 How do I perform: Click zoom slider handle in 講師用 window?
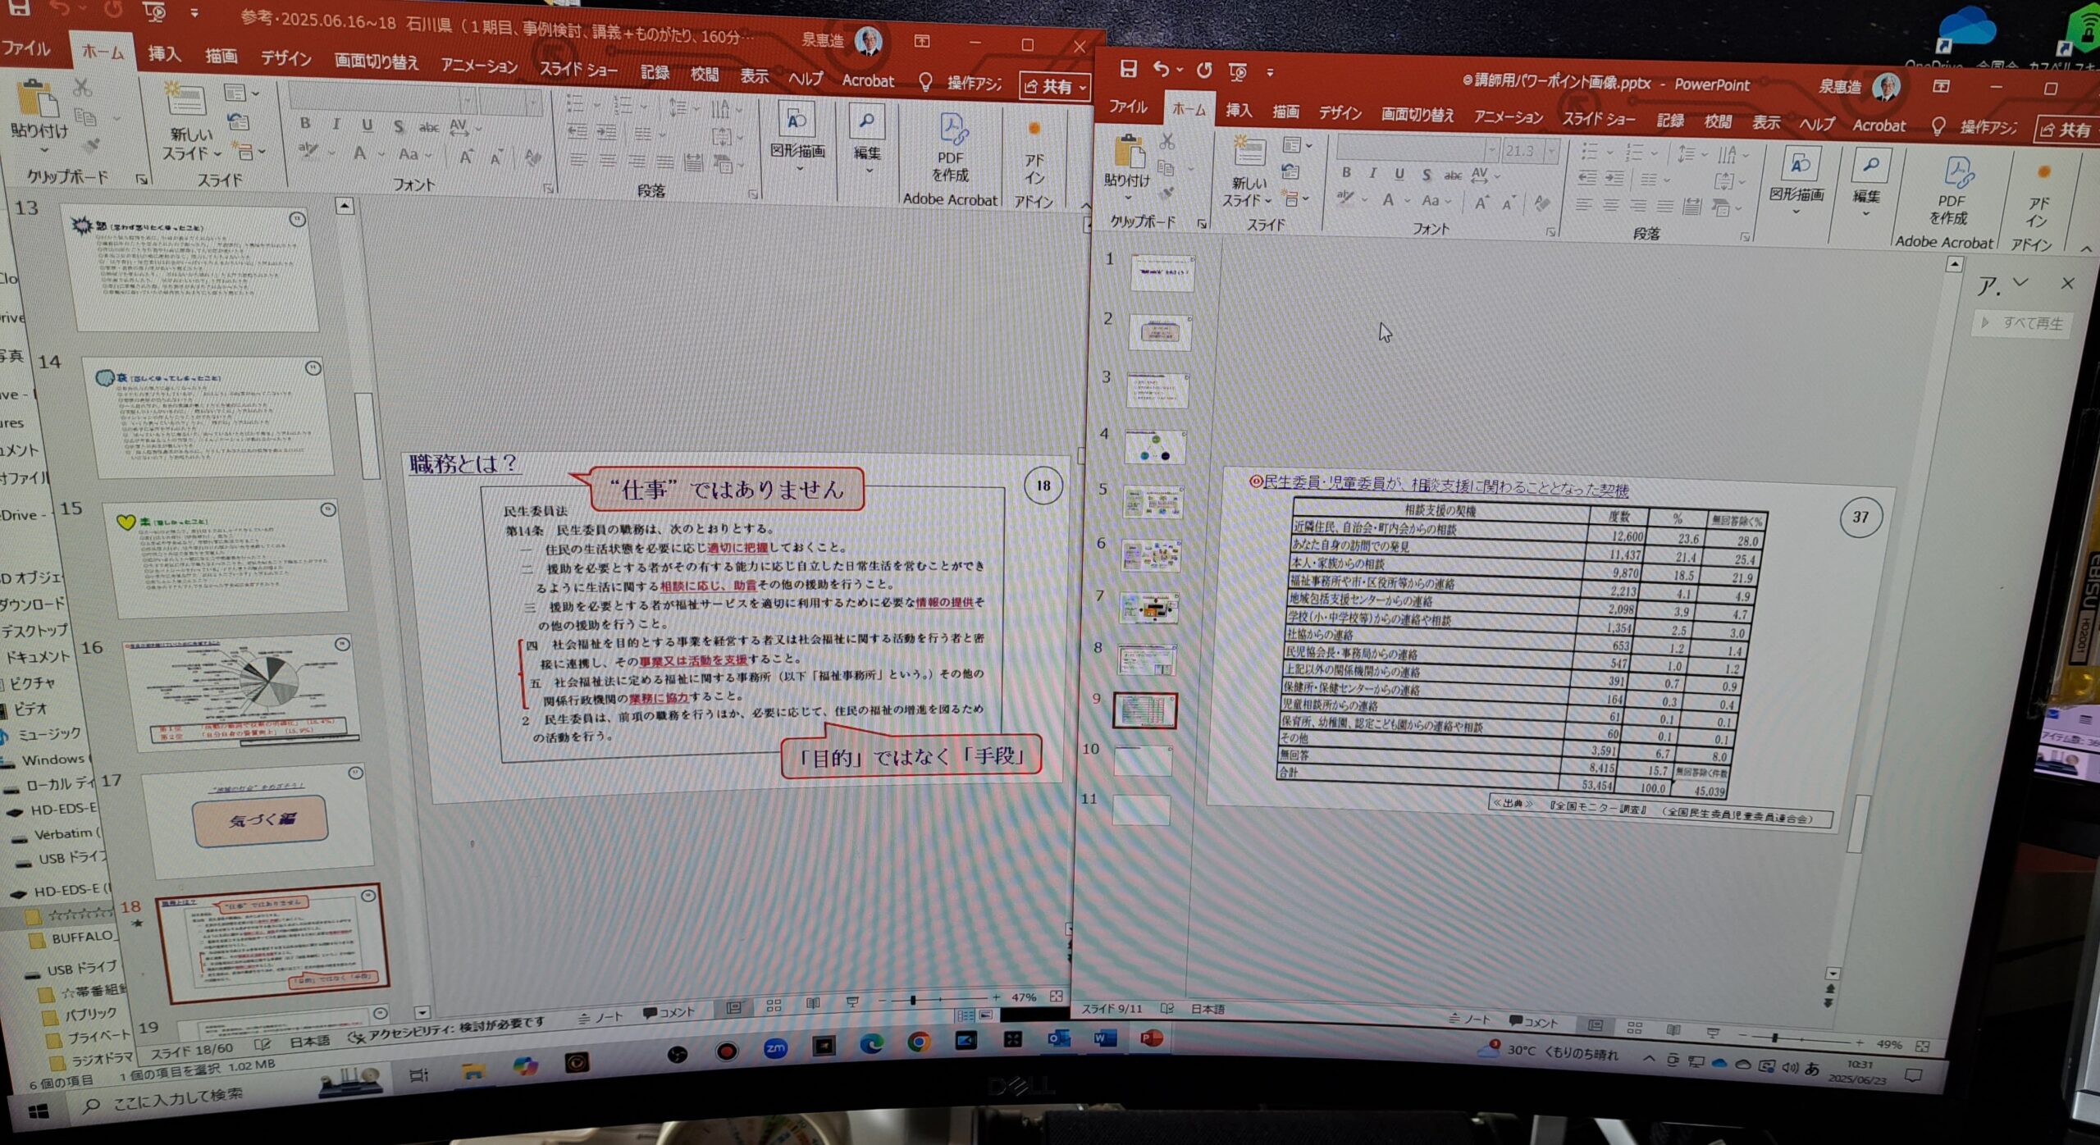click(x=1774, y=1038)
